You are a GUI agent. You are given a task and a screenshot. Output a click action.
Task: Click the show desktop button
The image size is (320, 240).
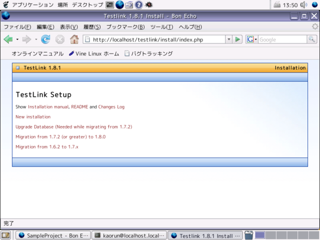(x=5, y=235)
